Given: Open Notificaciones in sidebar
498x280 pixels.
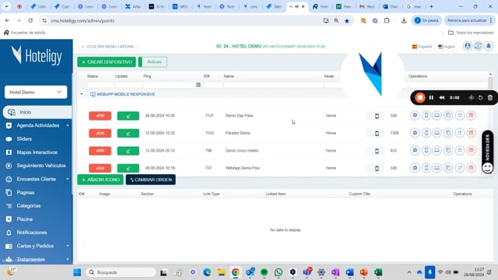Looking at the screenshot, I should tap(32, 233).
